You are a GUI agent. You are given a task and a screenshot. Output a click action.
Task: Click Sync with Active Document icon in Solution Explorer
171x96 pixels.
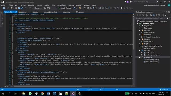click(151, 15)
